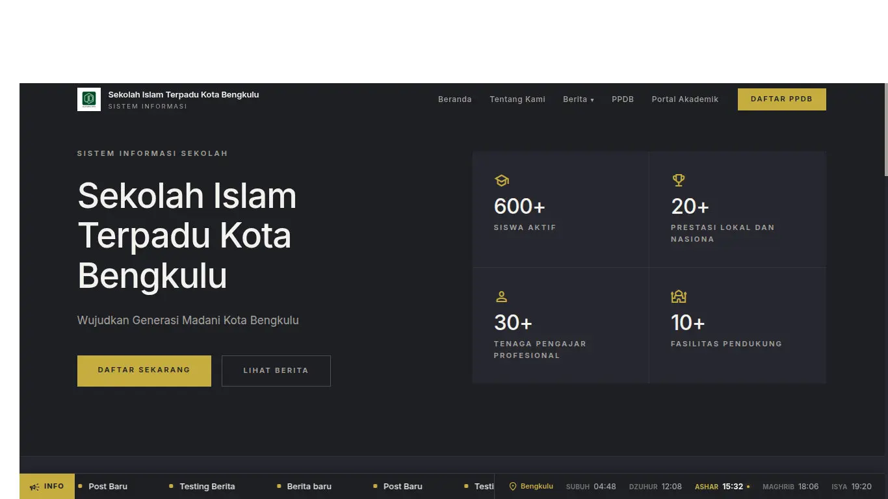
Task: Click the MAGHRIB 18:06 prayer time
Action: 790,487
